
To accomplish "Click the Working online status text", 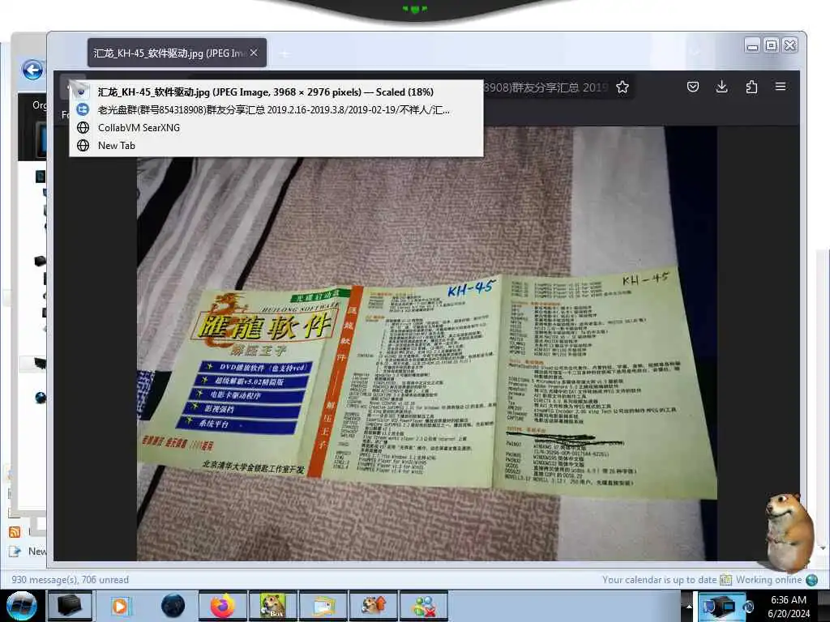I will coord(768,580).
